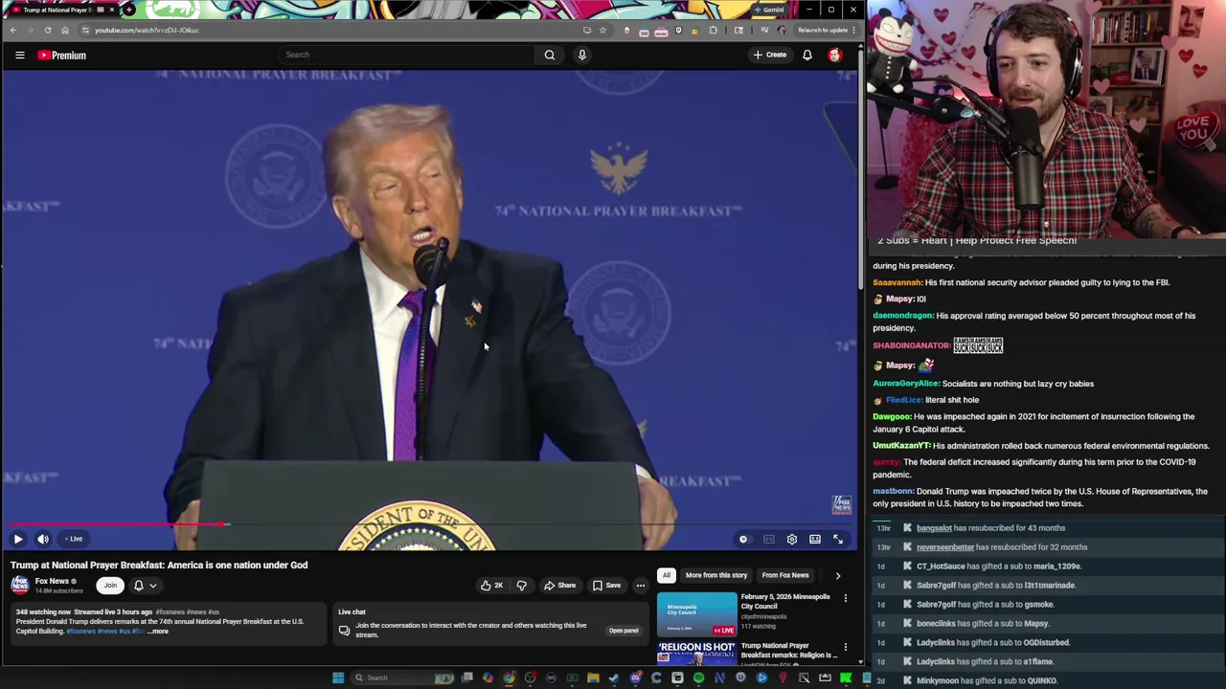Jump to live with the Live button
This screenshot has height=689, width=1226.
tap(74, 539)
